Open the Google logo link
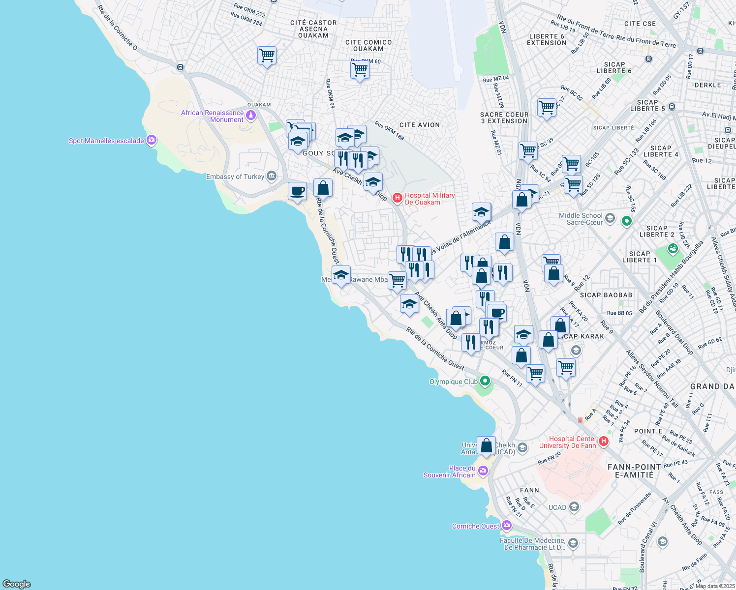Image resolution: width=736 pixels, height=590 pixels. click(x=16, y=584)
